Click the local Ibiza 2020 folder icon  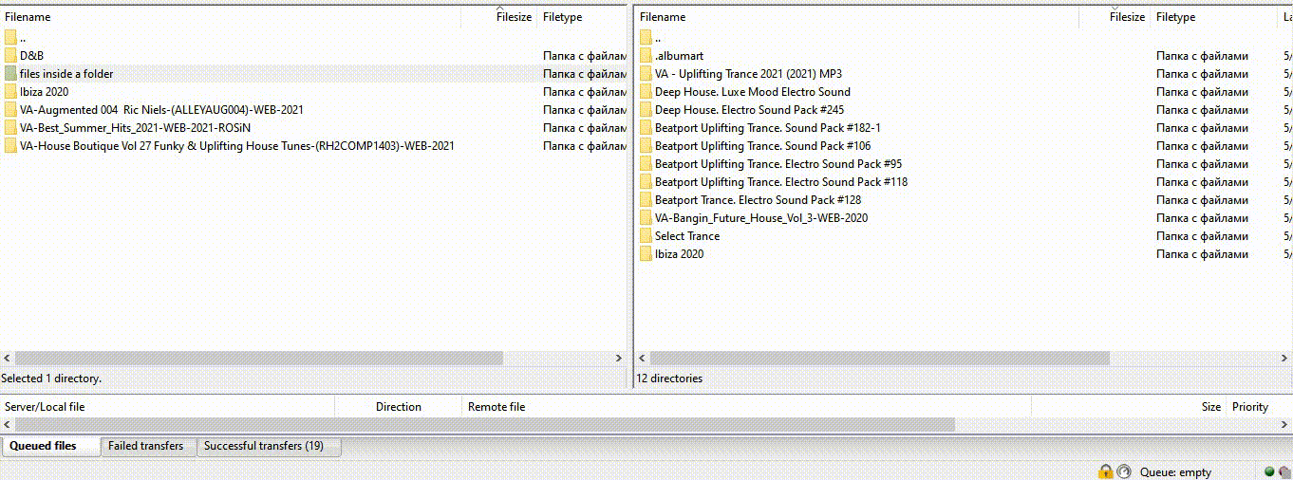point(10,92)
